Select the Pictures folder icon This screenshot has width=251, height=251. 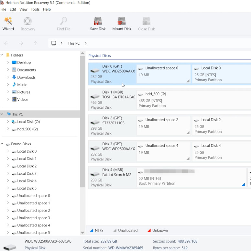(x=14, y=92)
